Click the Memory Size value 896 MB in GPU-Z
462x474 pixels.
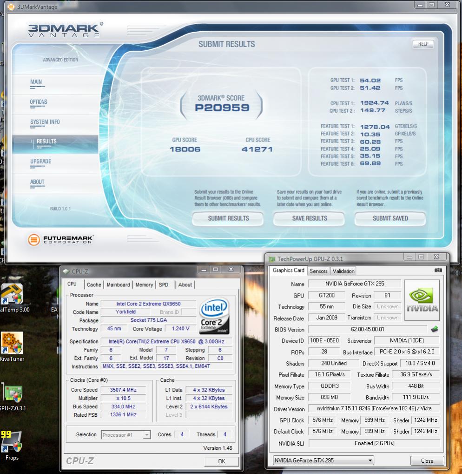(x=329, y=397)
